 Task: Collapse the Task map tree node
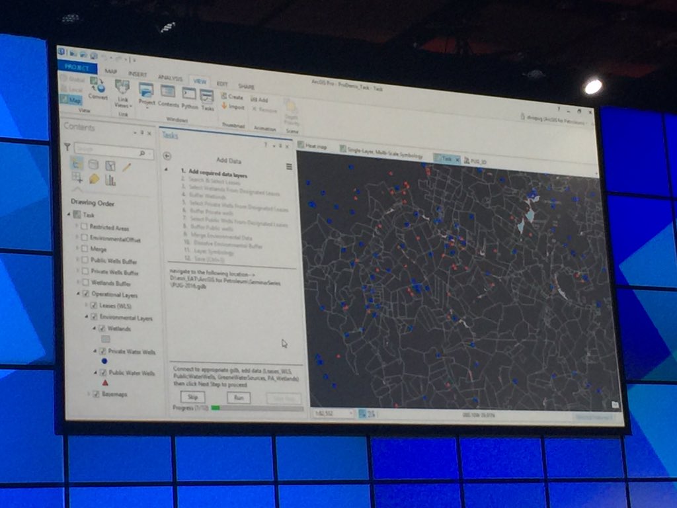pos(69,214)
